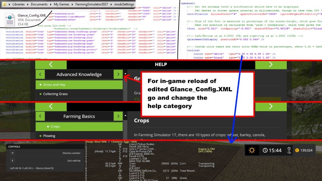Viewport: 322px width, 181px height.
Task: Advance category with Farming Basics right chevron
Action: [118, 116]
